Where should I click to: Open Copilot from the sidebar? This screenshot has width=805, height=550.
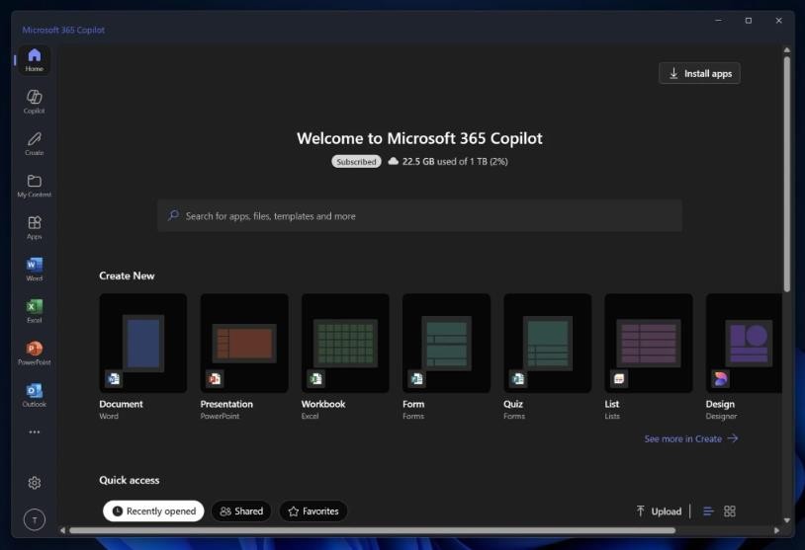tap(35, 102)
